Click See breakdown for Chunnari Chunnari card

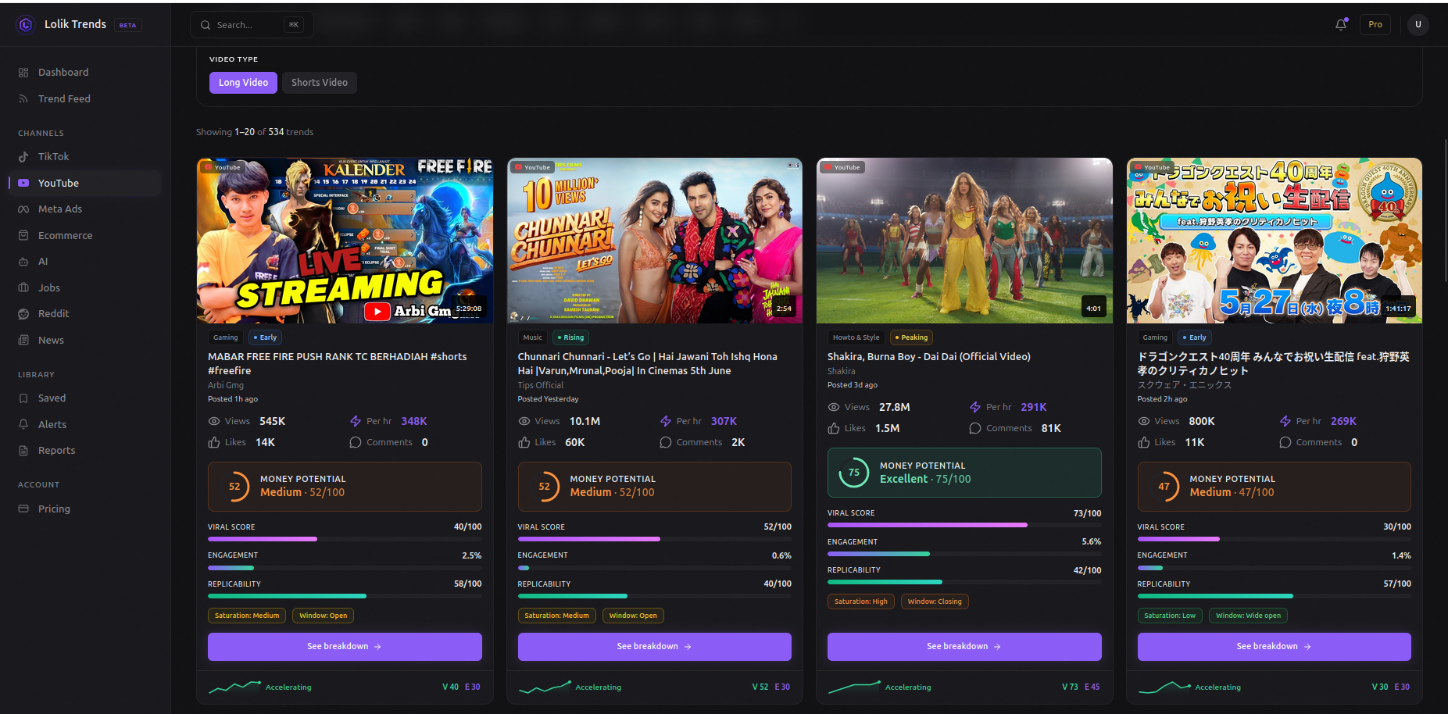pyautogui.click(x=655, y=647)
